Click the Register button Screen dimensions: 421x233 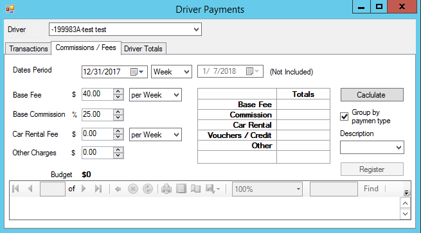click(x=372, y=169)
